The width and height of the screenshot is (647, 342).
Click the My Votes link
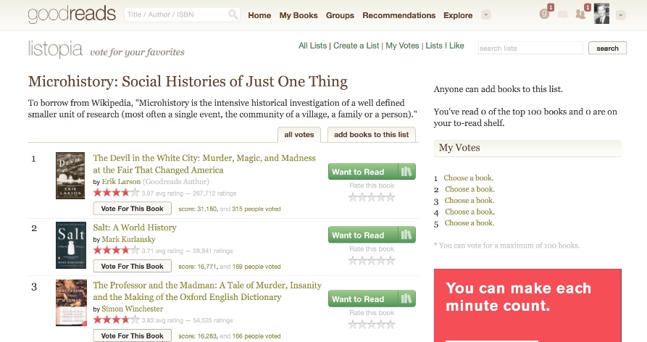click(x=402, y=46)
